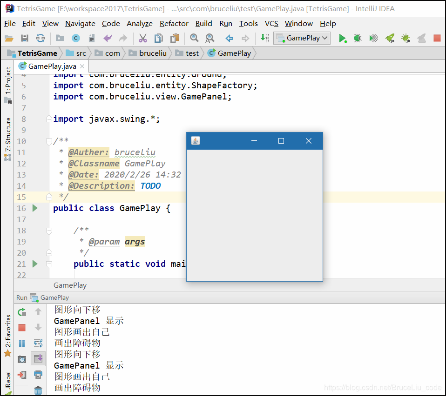This screenshot has width=446, height=396.
Task: Collapse the import block at line 8
Action: (x=49, y=119)
